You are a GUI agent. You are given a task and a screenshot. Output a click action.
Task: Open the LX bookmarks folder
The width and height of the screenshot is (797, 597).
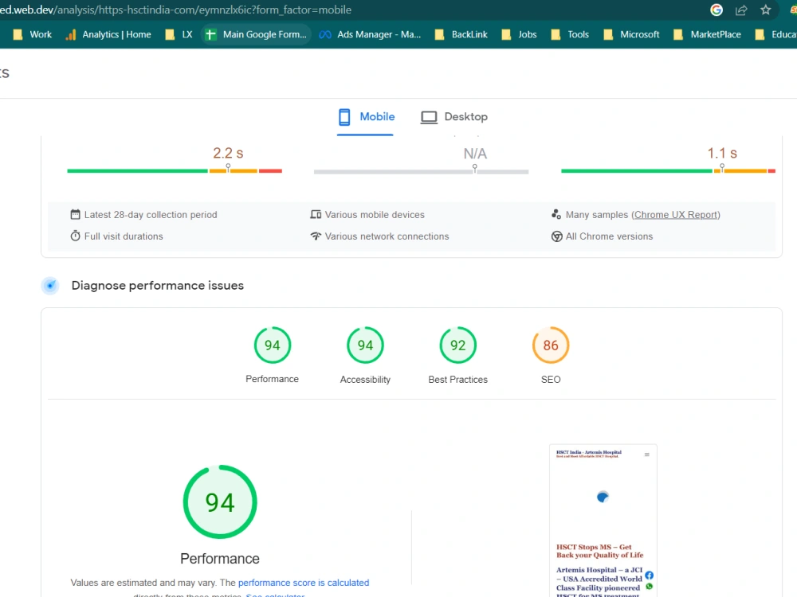pyautogui.click(x=179, y=34)
